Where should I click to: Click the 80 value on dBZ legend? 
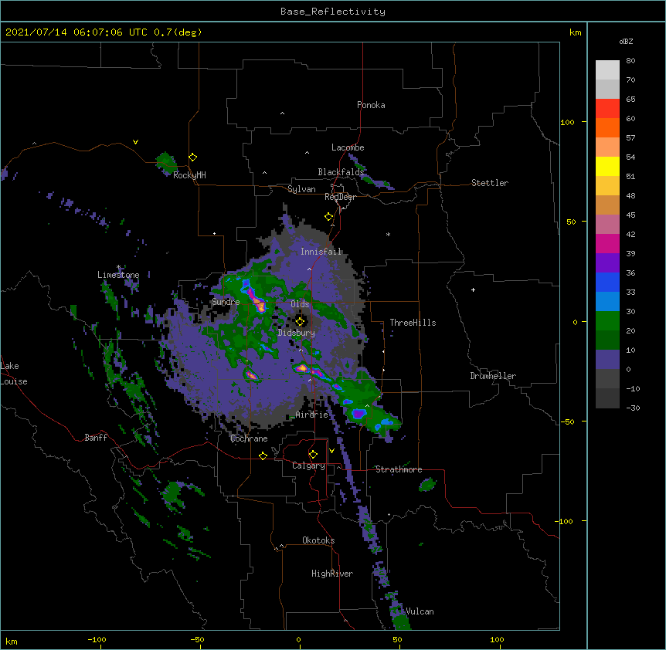[x=630, y=61]
